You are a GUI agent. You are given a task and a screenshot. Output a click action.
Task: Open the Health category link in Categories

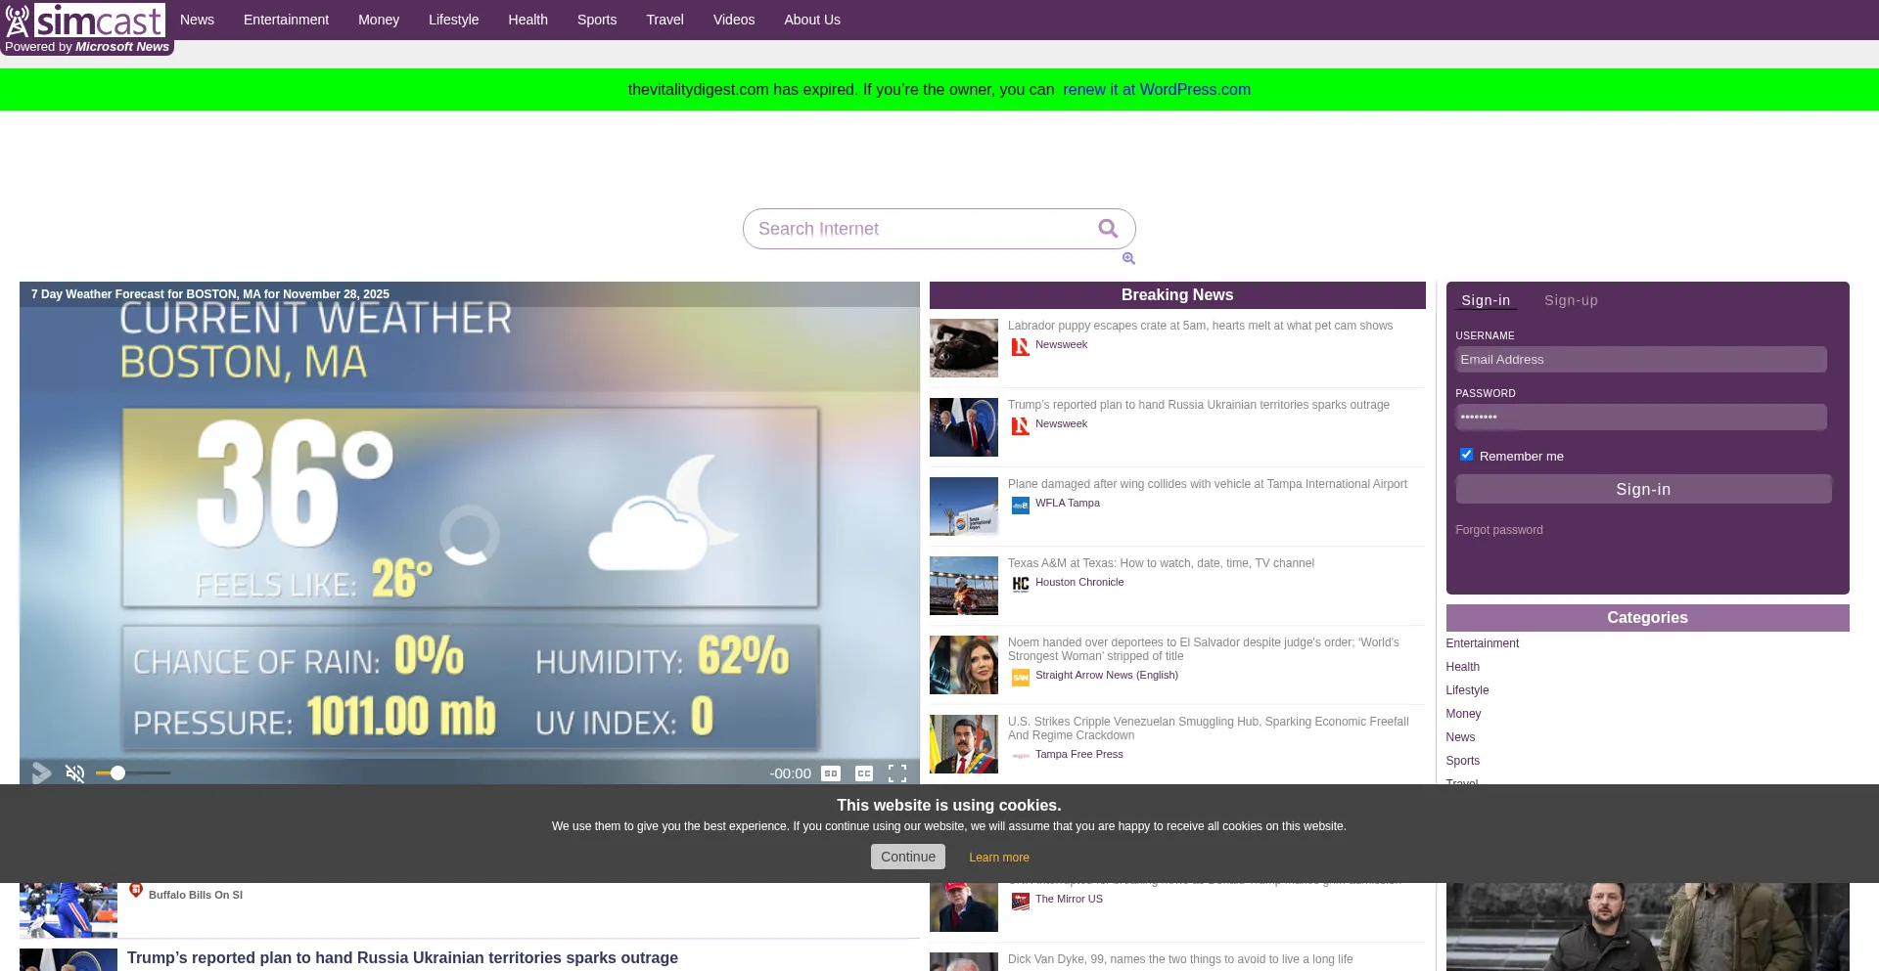1462,667
